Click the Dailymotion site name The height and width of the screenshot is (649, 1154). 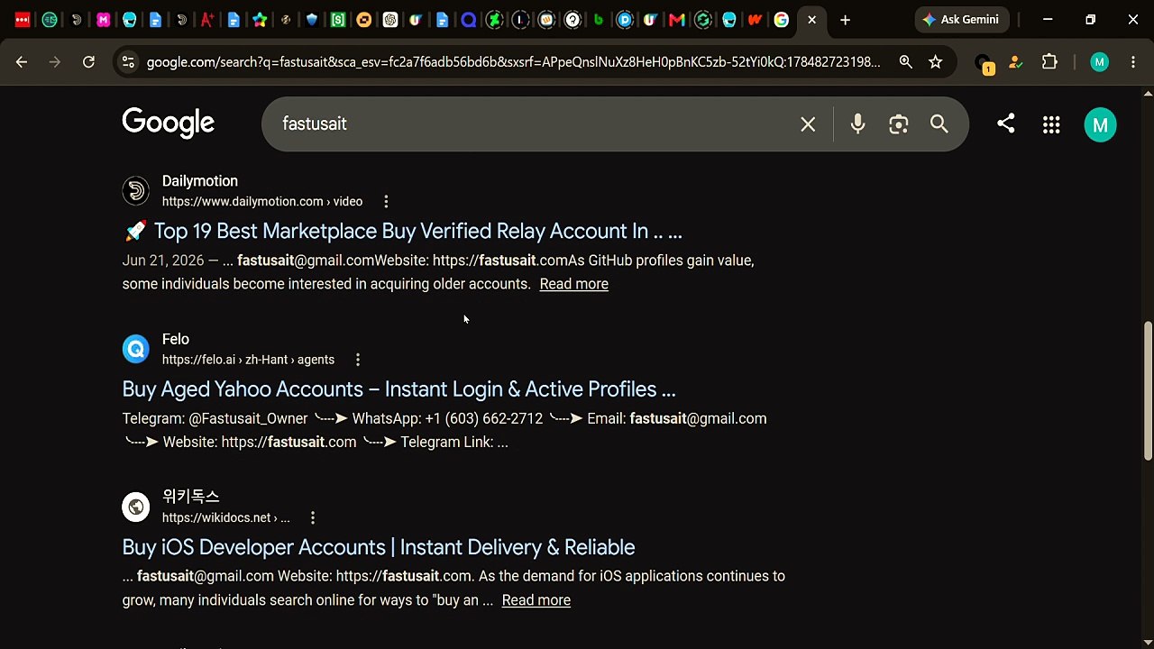[200, 181]
